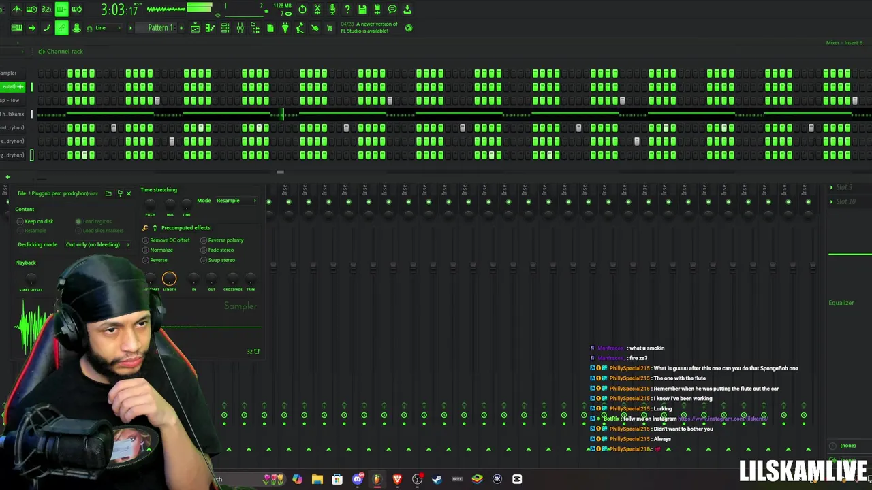
Task: Click the audio editor scissors icon
Action: click(317, 10)
